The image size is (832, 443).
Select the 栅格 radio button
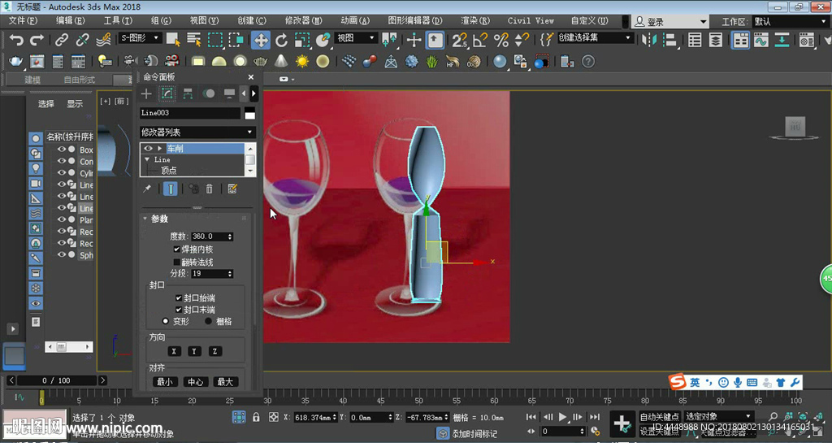click(208, 322)
